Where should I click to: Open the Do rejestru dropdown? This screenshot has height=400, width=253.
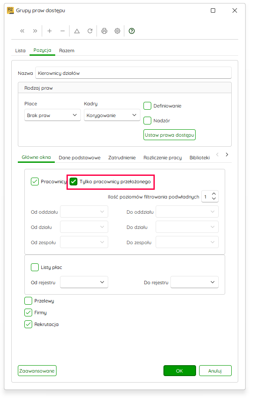pos(194,282)
